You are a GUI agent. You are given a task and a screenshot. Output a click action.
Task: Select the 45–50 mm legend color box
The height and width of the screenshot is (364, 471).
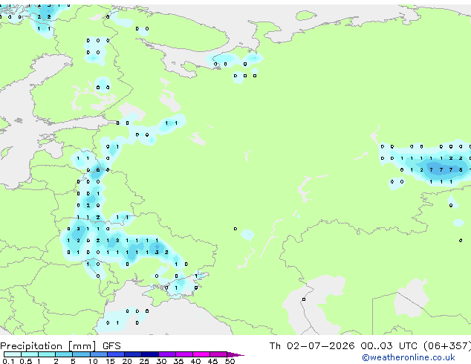pos(218,354)
